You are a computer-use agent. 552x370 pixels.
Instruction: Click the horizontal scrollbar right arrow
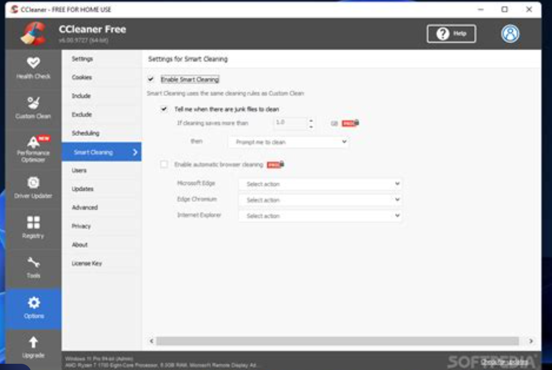[531, 341]
